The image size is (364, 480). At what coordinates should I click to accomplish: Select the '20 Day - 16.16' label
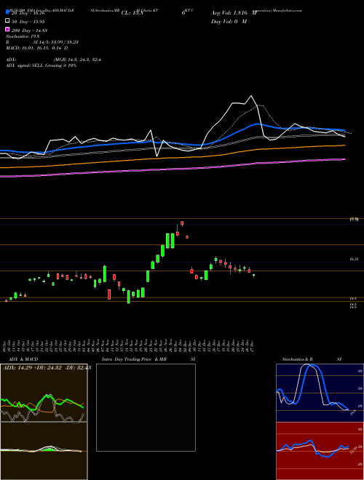28,13
